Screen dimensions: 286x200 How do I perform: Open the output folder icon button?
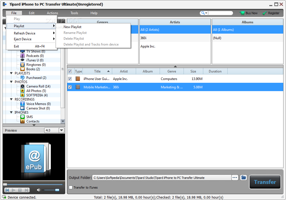[x=243, y=177]
